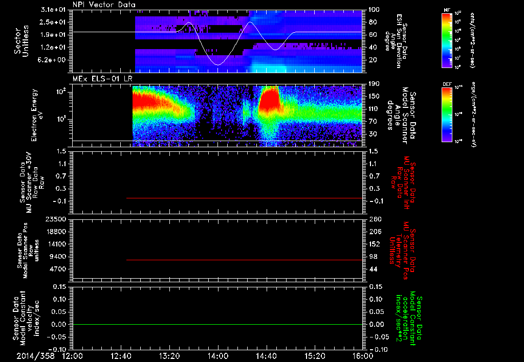The height and width of the screenshot is (362, 524).
Task: Click the red line in the MU Scanner +30V panel
Action: pos(244,198)
